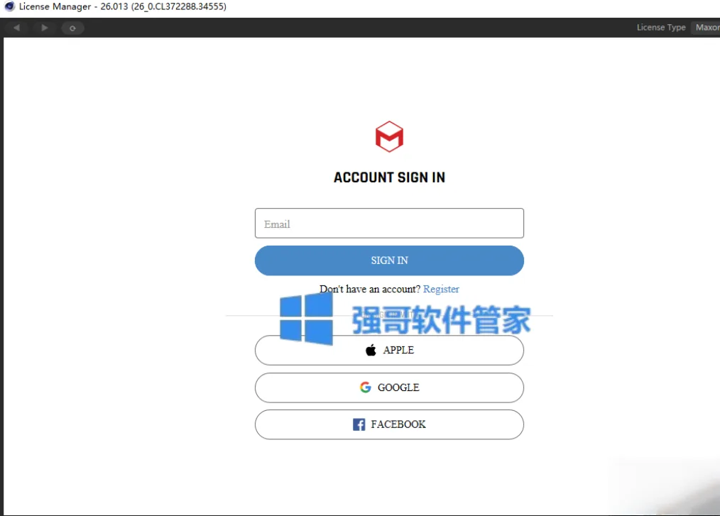Sign in with GOOGLE button
720x516 pixels.
[389, 388]
